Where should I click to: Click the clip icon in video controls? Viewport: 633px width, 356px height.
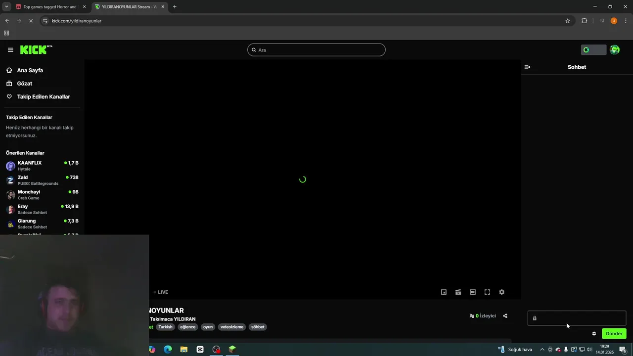(458, 292)
